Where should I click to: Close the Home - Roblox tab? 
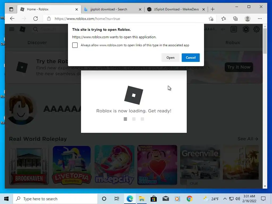point(76,9)
